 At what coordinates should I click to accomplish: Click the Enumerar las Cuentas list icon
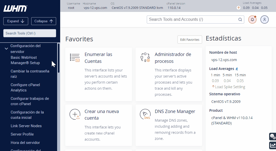(x=75, y=58)
